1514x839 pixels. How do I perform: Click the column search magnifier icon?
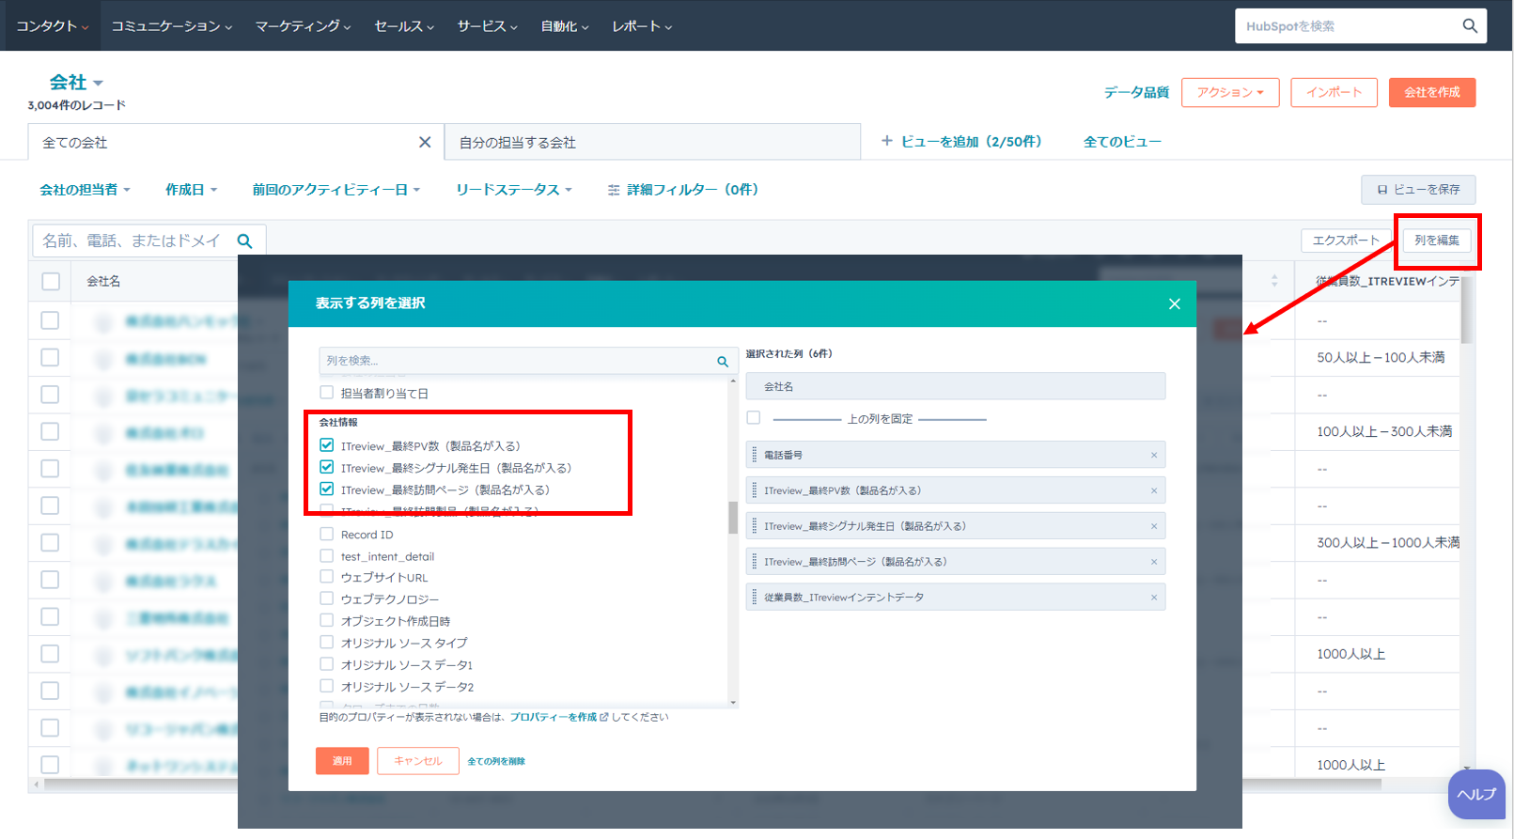pos(722,361)
